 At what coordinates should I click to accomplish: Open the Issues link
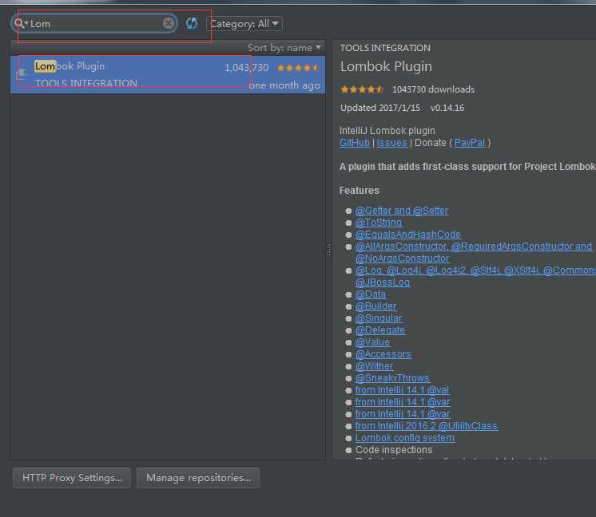tap(392, 143)
